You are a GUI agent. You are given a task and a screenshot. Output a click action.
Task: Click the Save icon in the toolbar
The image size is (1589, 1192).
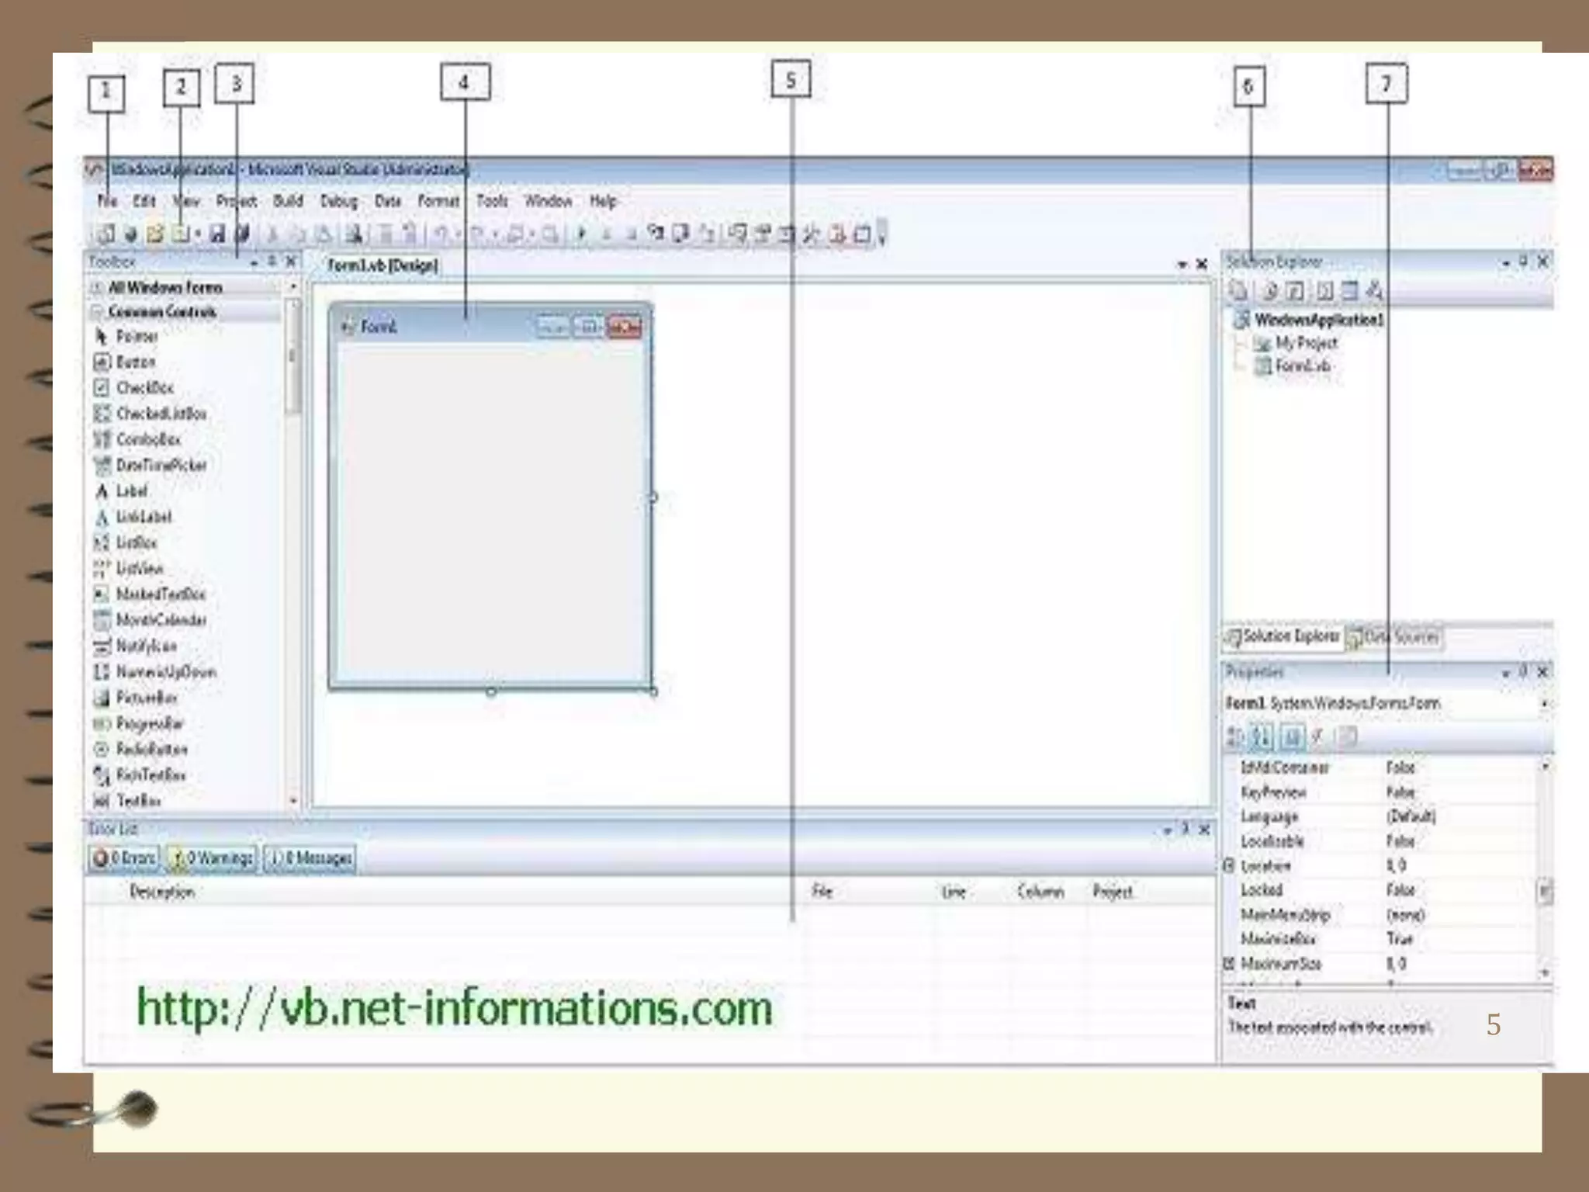pyautogui.click(x=217, y=234)
